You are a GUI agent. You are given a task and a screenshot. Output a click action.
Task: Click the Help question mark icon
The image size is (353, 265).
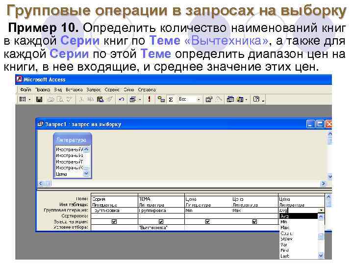click(x=256, y=99)
